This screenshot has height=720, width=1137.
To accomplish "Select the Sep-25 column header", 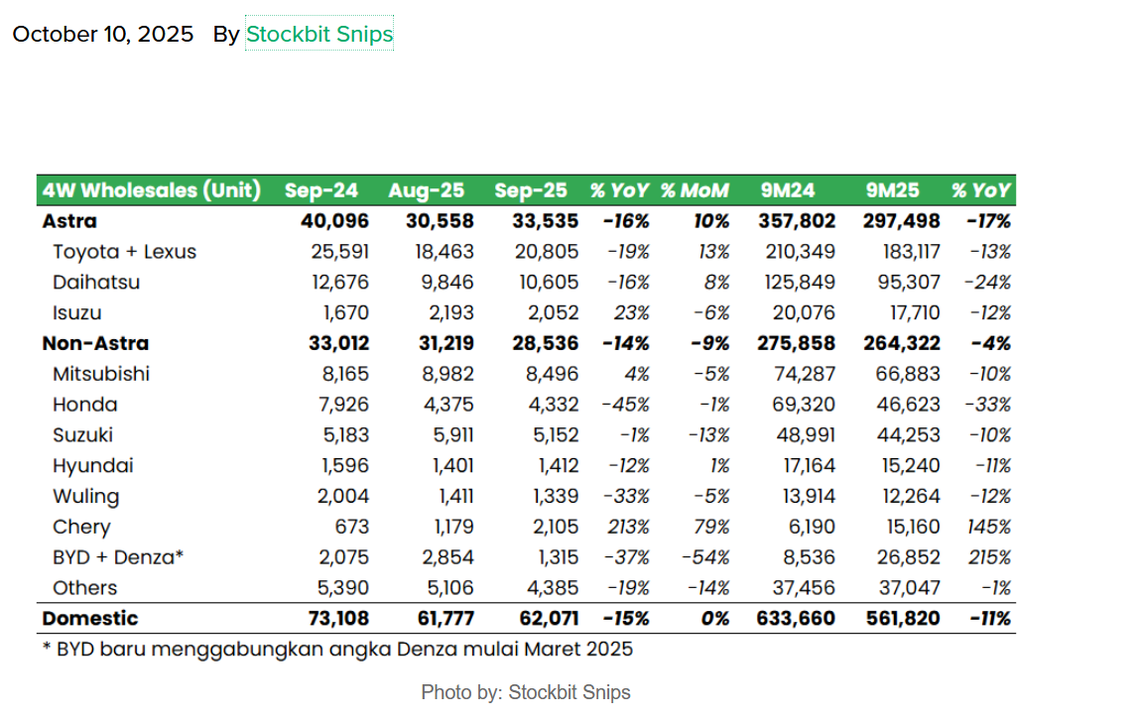I will point(530,190).
